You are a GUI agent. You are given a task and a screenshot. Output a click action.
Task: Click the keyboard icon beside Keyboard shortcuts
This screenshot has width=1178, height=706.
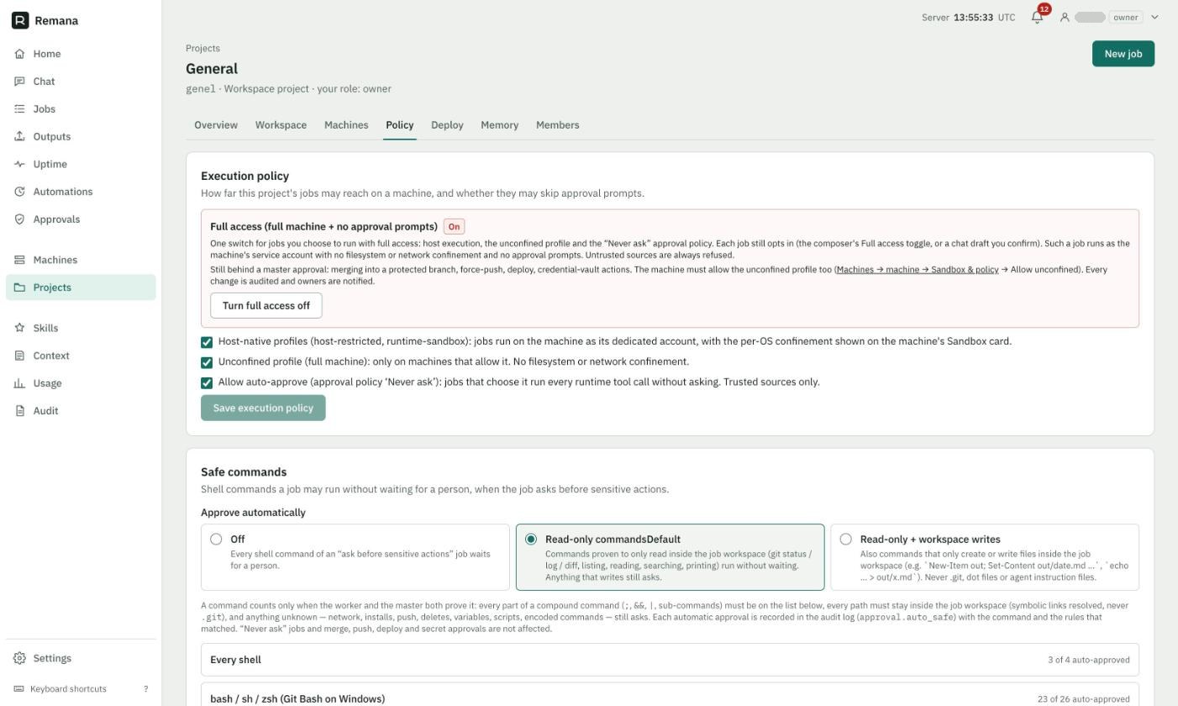point(19,689)
